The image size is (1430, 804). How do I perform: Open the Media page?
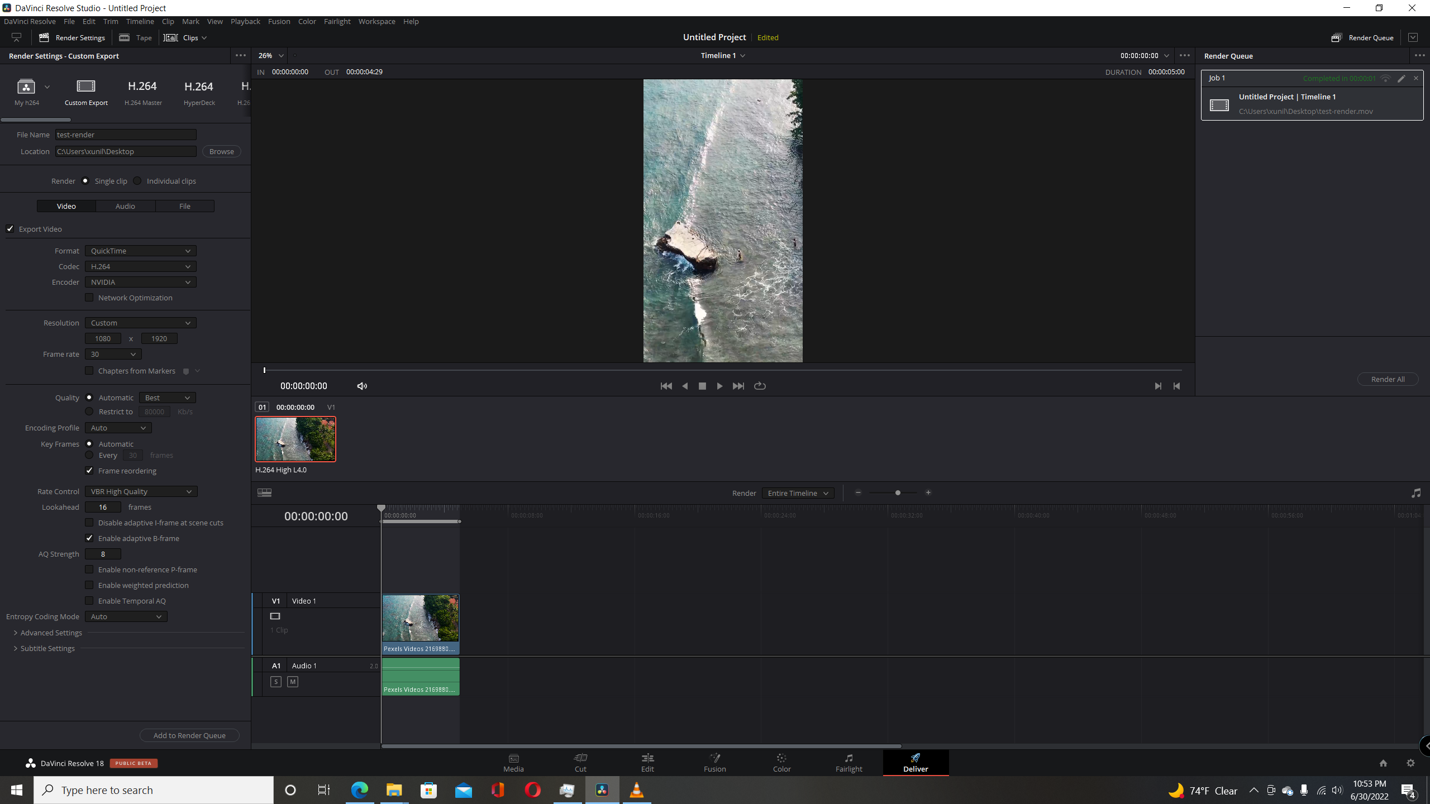(x=513, y=763)
